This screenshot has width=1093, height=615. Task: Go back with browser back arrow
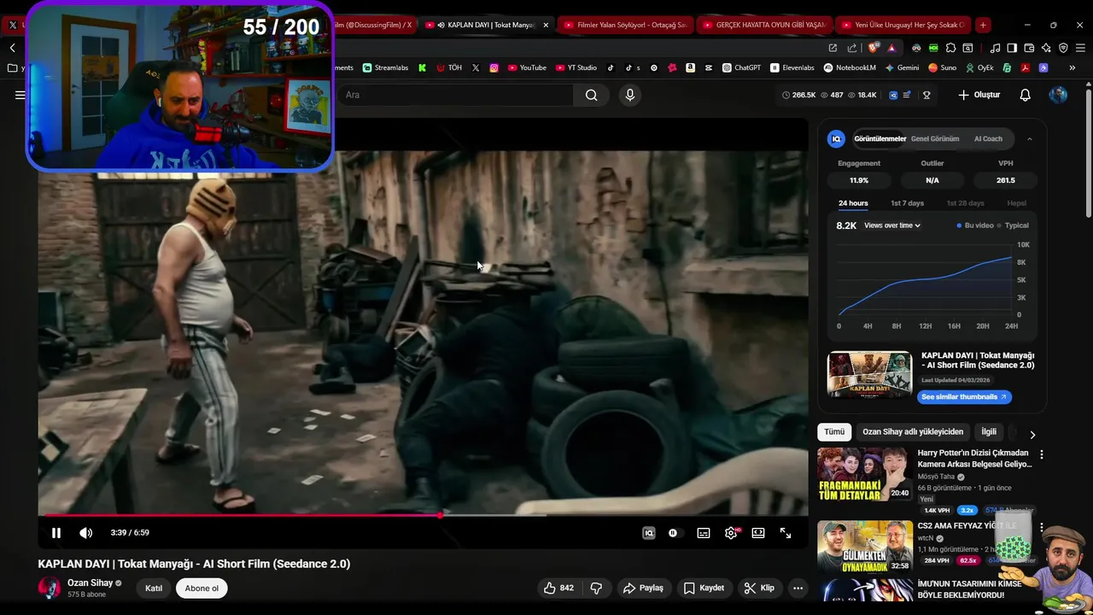click(12, 48)
